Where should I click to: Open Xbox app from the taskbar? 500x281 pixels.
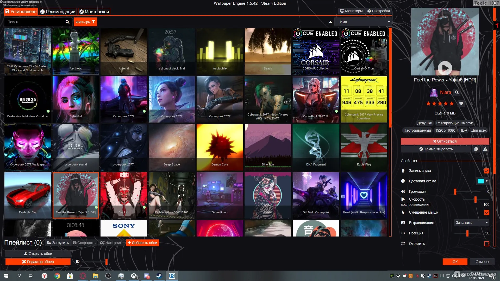pyautogui.click(x=134, y=276)
